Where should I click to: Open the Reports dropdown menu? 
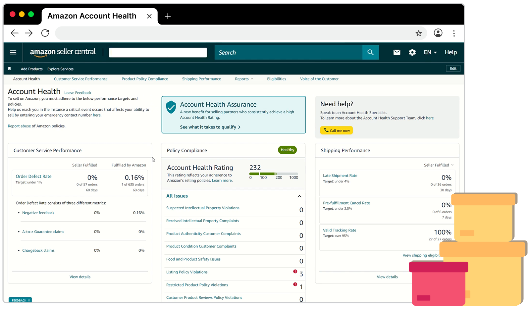[244, 79]
